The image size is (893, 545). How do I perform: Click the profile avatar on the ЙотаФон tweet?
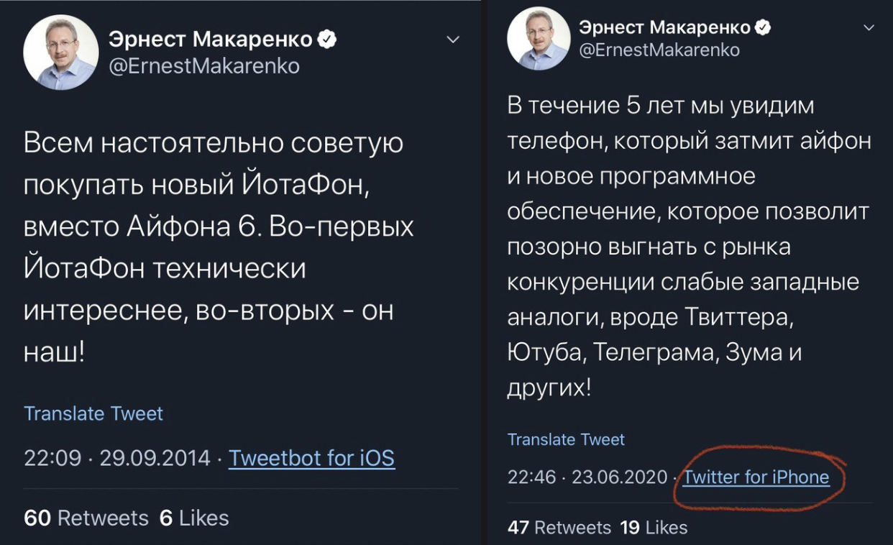(60, 52)
